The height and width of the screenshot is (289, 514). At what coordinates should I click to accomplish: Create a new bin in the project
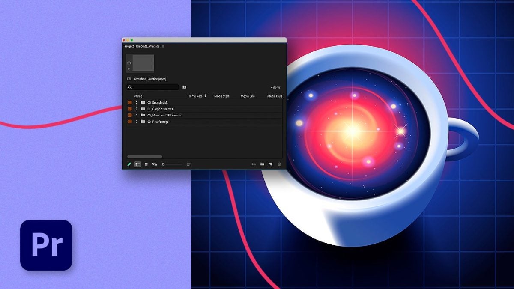point(263,164)
